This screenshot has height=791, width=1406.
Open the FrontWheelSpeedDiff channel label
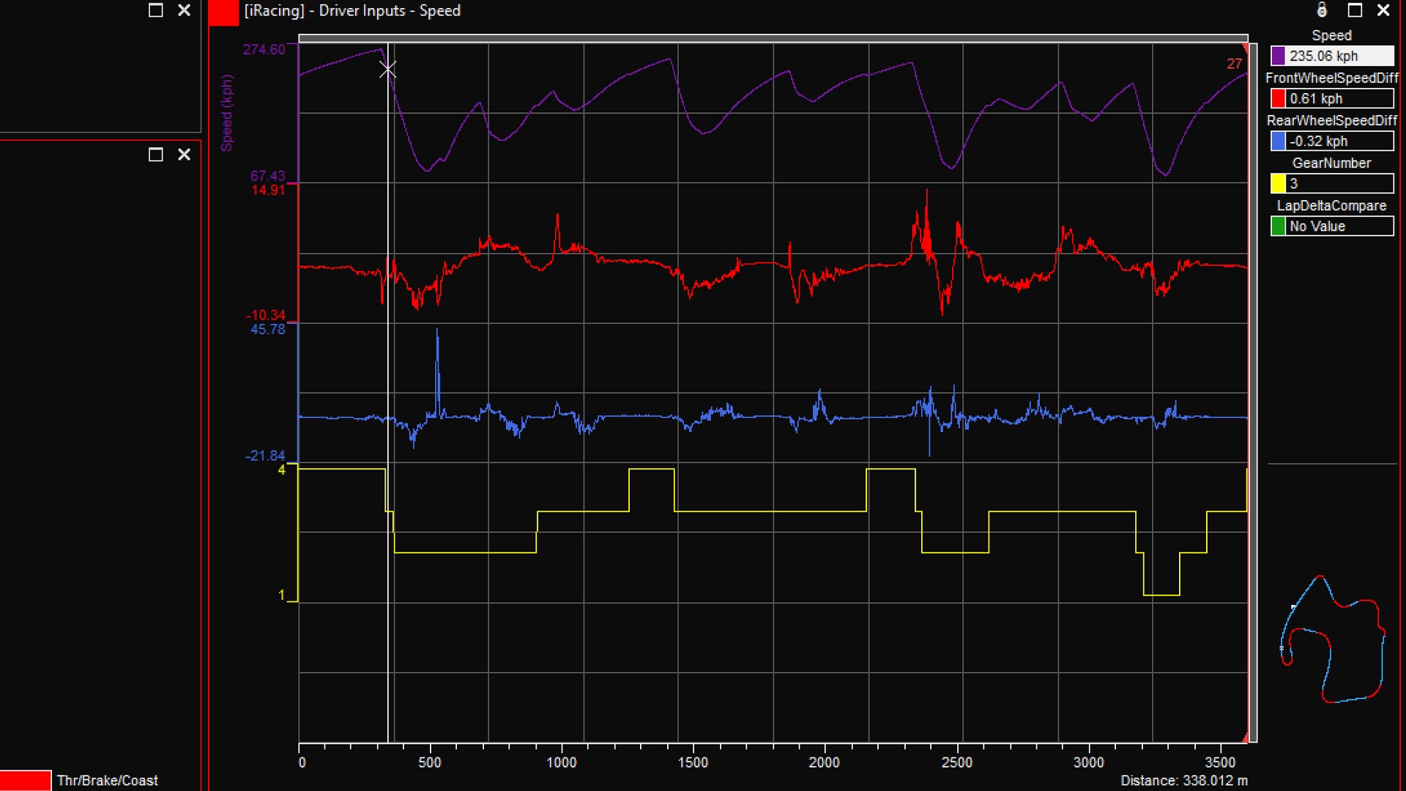[x=1331, y=77]
